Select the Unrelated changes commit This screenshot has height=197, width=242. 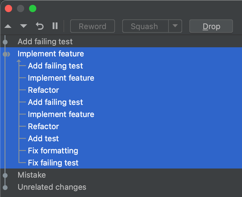pyautogui.click(x=52, y=187)
